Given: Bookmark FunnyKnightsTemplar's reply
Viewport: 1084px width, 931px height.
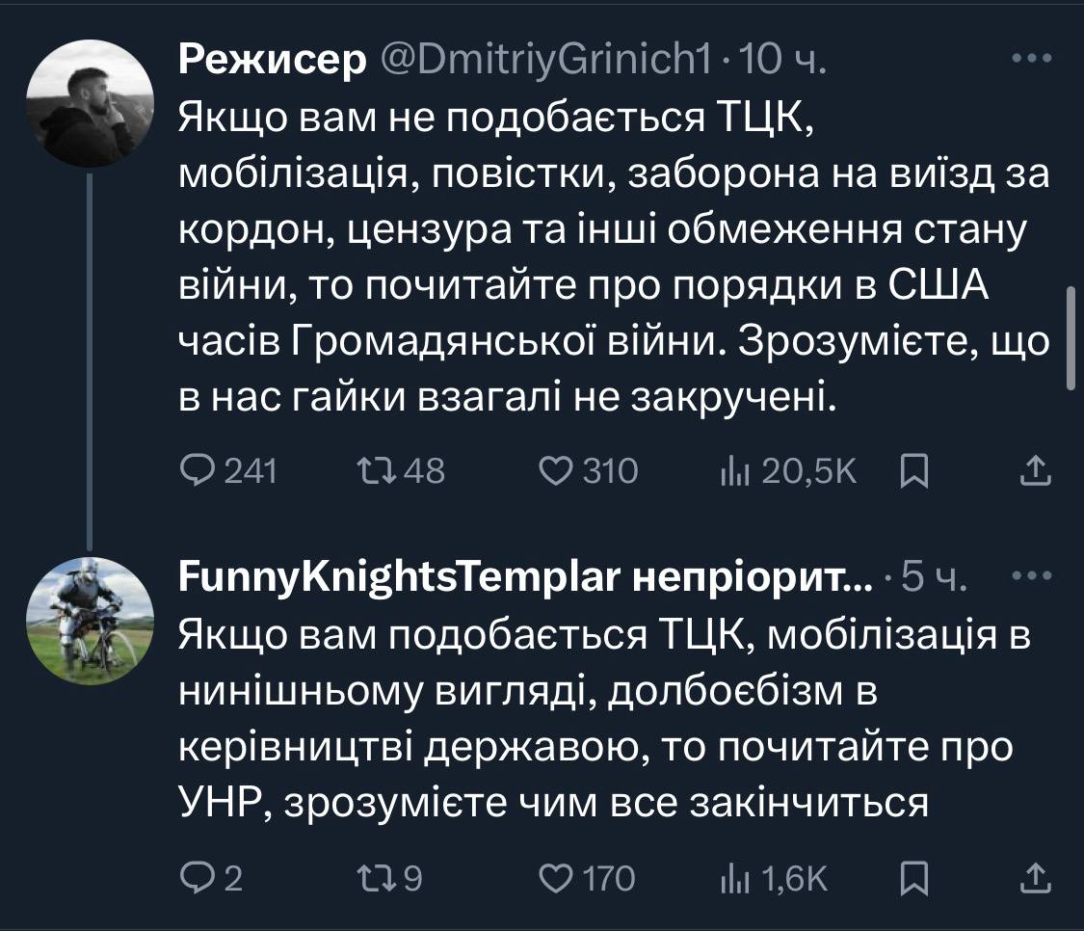Looking at the screenshot, I should 912,878.
